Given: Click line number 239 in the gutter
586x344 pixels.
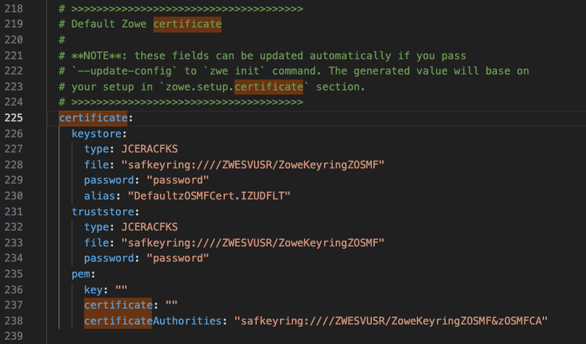Looking at the screenshot, I should (14, 336).
